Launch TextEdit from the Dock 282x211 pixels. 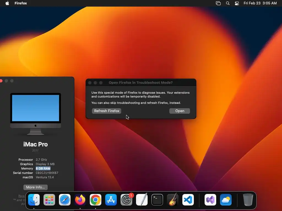tap(142, 200)
